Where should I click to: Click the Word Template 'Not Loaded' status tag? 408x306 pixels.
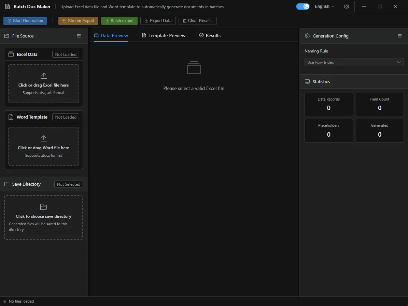(x=66, y=117)
